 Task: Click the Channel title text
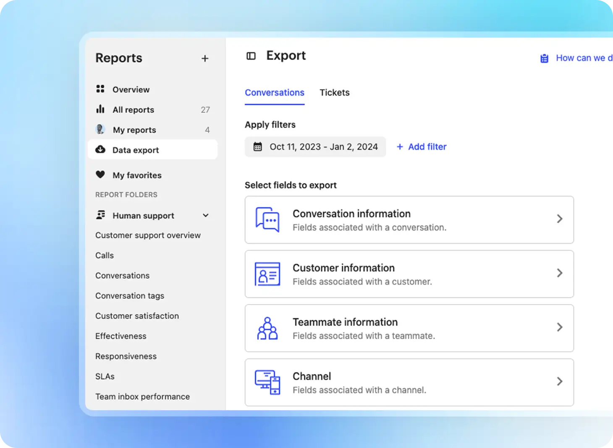pyautogui.click(x=312, y=376)
